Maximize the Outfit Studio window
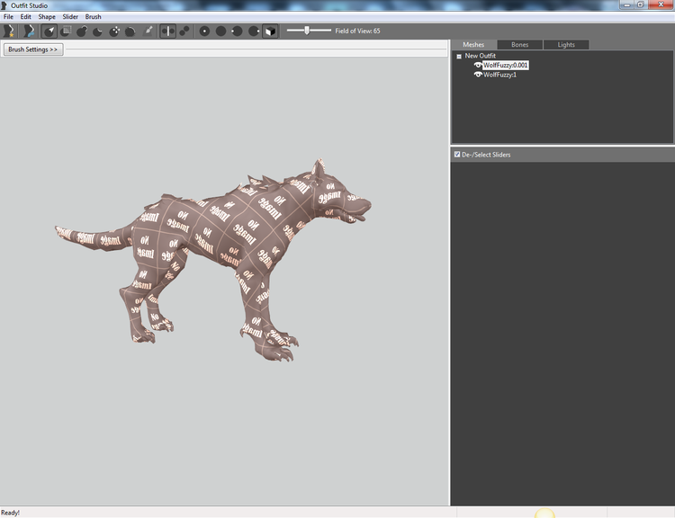 [640, 4]
